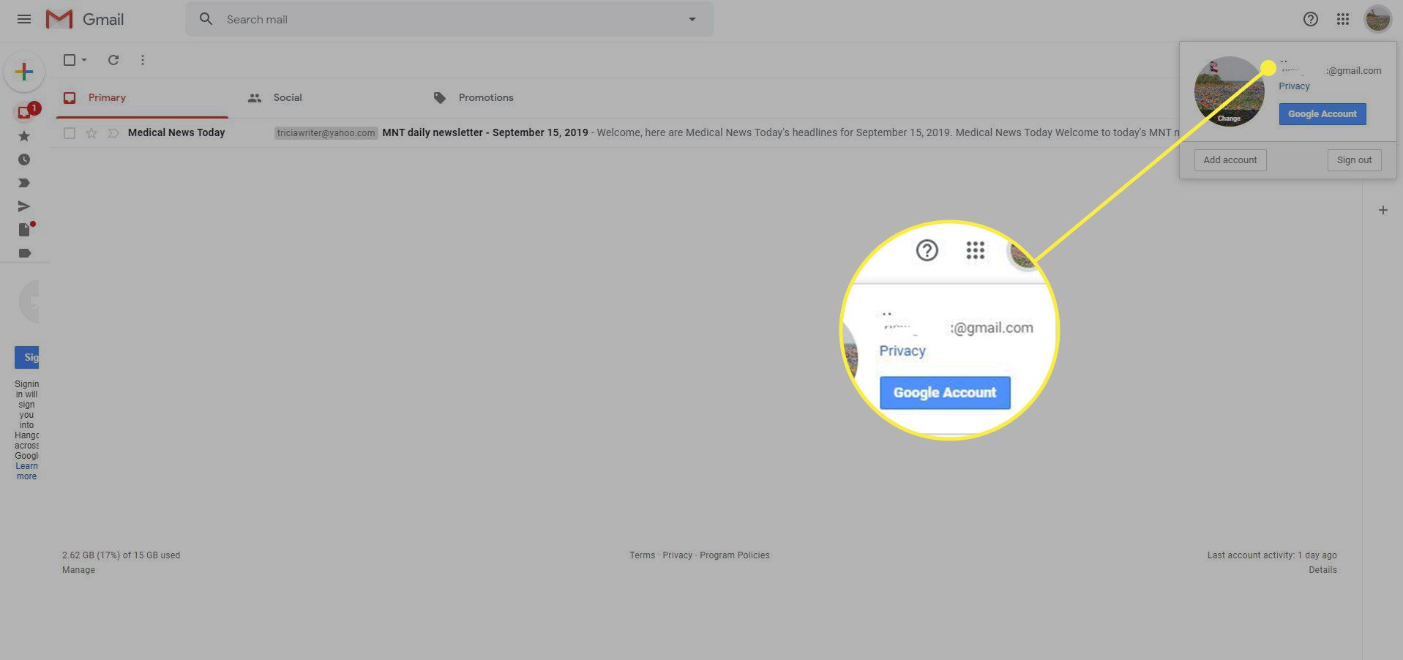1403x660 pixels.
Task: Toggle the select all checkbox
Action: 70,60
